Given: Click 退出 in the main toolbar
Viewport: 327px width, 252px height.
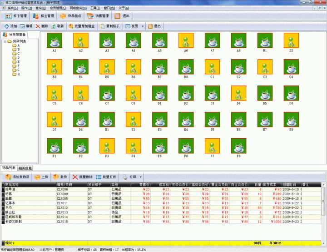Looking at the screenshot, I should coord(122,16).
